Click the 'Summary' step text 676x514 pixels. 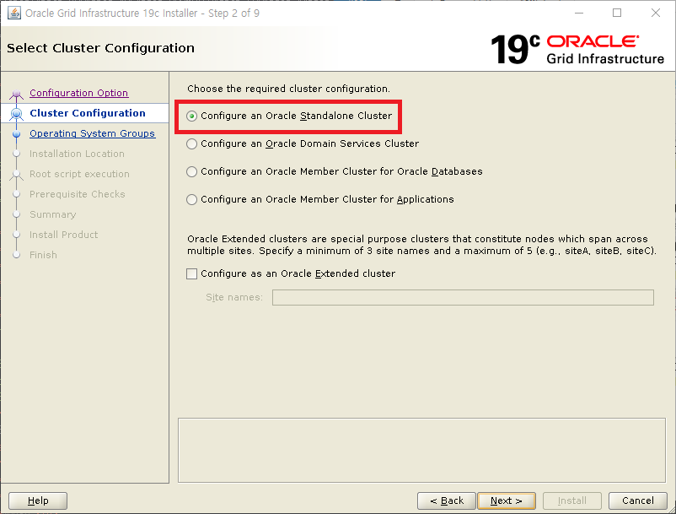(x=52, y=214)
